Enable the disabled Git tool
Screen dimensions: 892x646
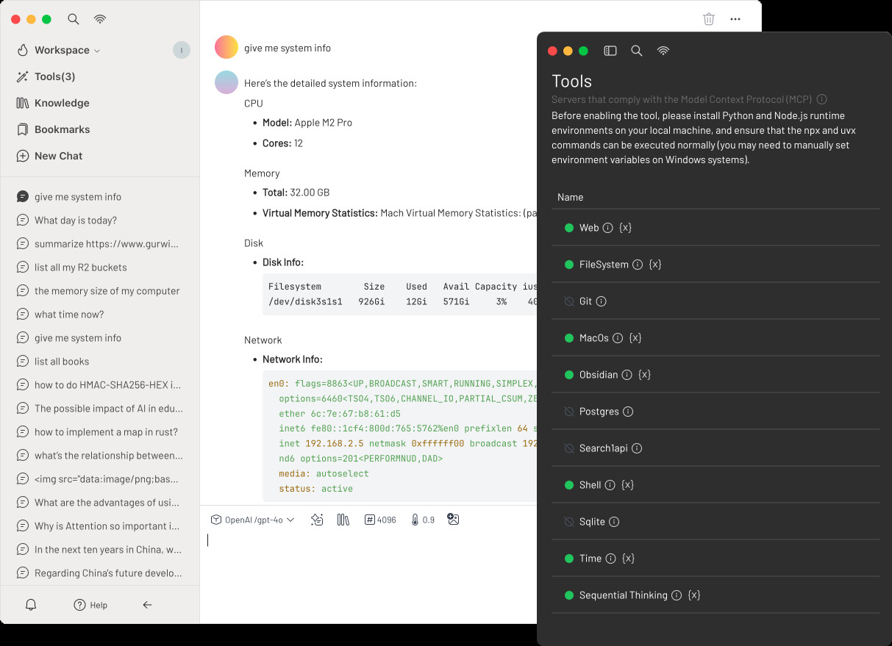pos(568,301)
